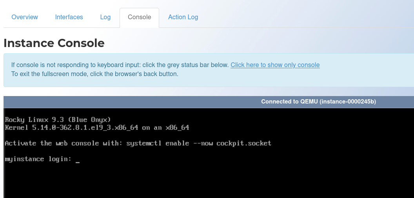Click the 'Click here to show only console' link
The height and width of the screenshot is (198, 414).
[275, 65]
